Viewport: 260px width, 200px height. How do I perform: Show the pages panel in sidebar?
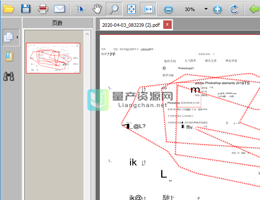tap(9, 37)
